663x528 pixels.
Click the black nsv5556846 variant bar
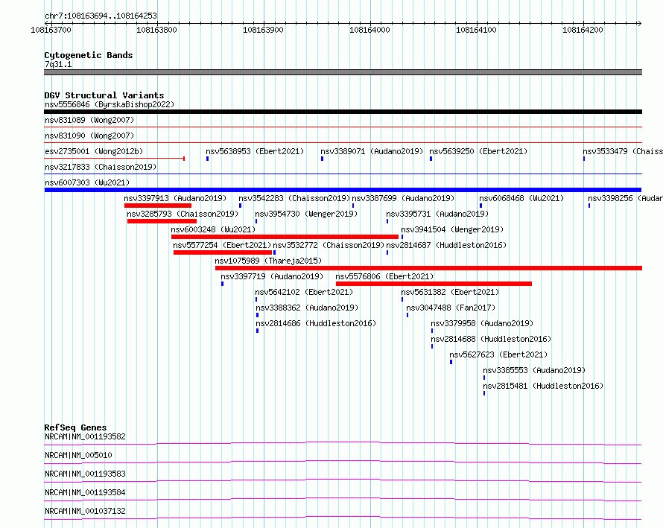tap(343, 112)
